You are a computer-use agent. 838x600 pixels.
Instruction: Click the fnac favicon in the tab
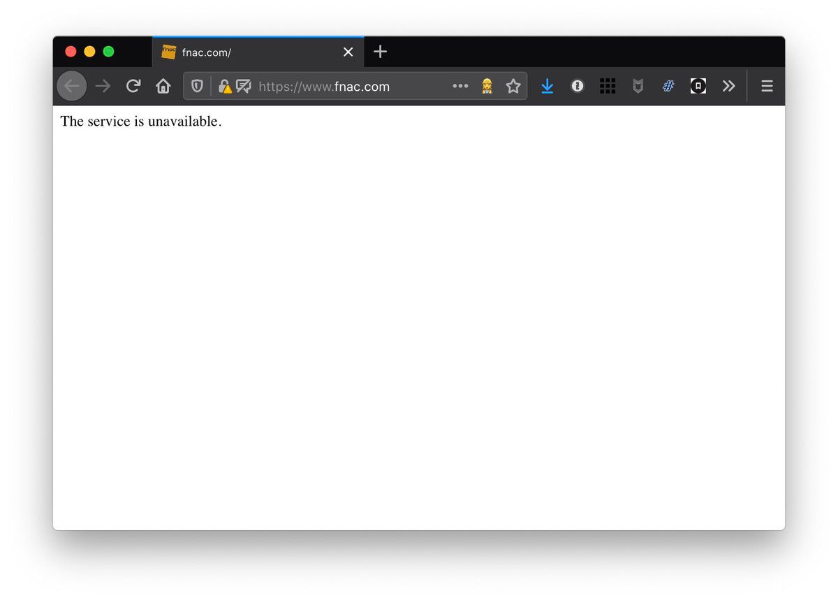pos(168,52)
